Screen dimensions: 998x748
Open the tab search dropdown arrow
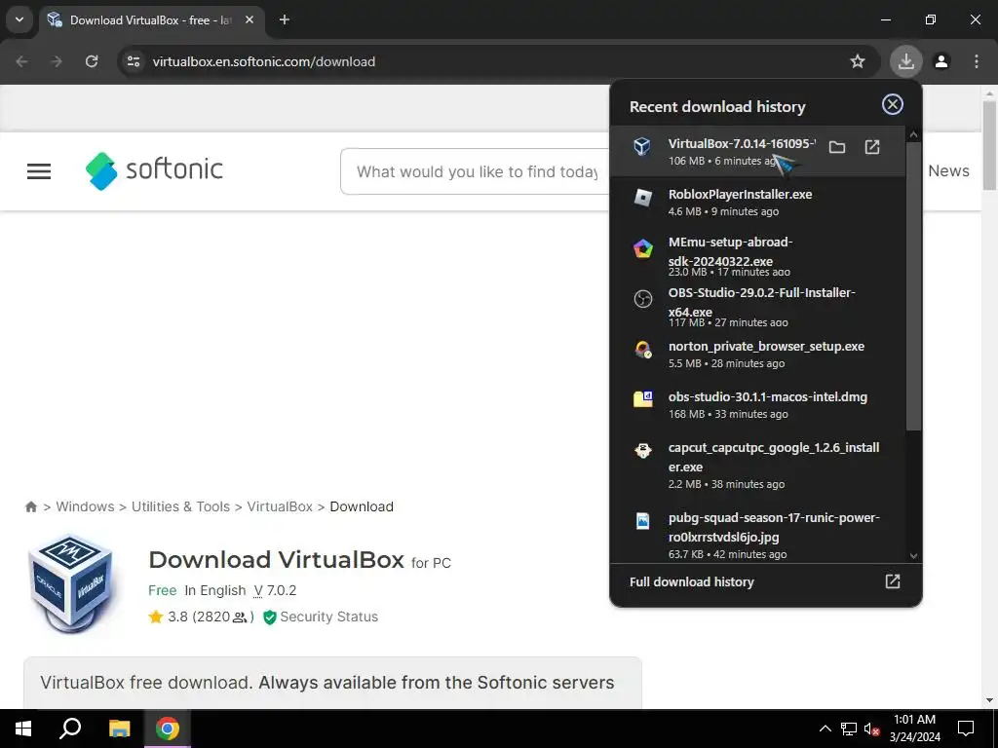(x=19, y=19)
